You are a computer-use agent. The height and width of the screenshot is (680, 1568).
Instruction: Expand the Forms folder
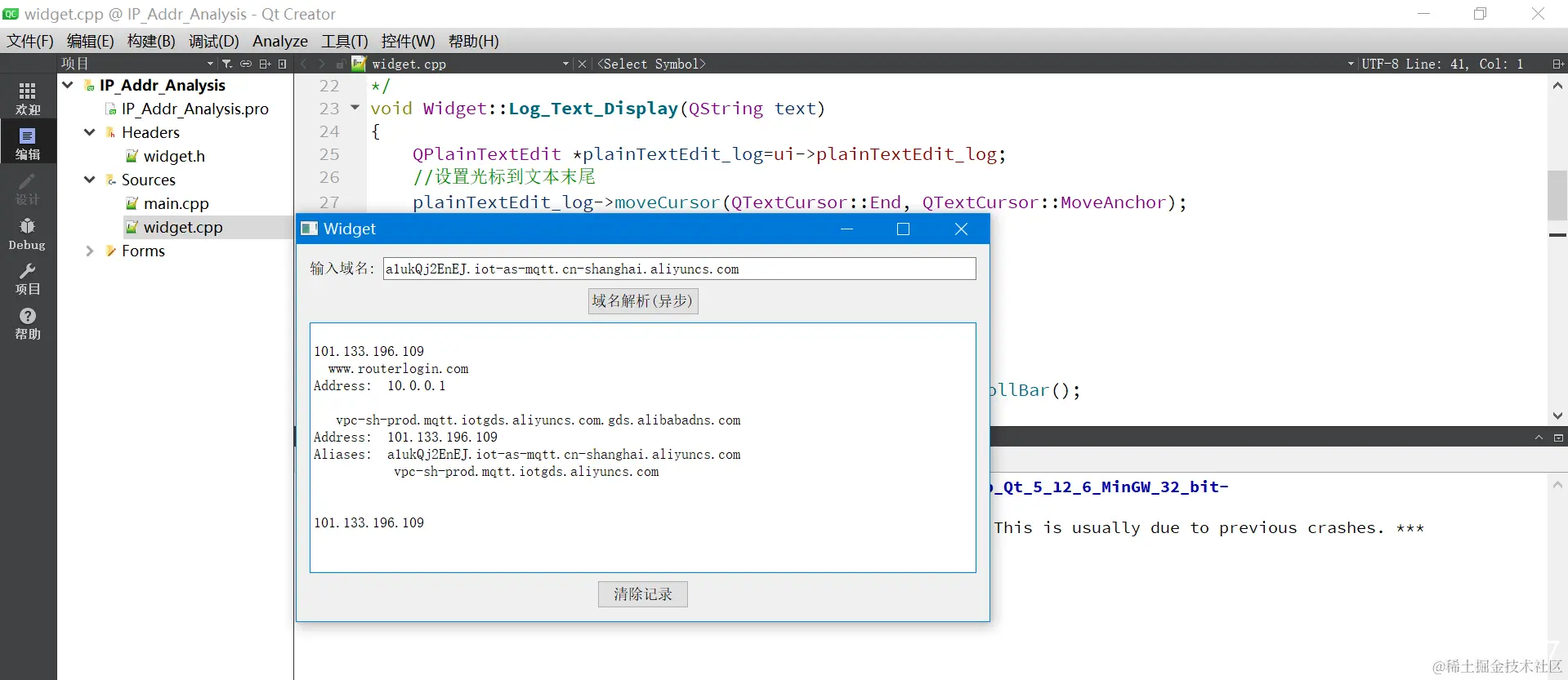90,251
